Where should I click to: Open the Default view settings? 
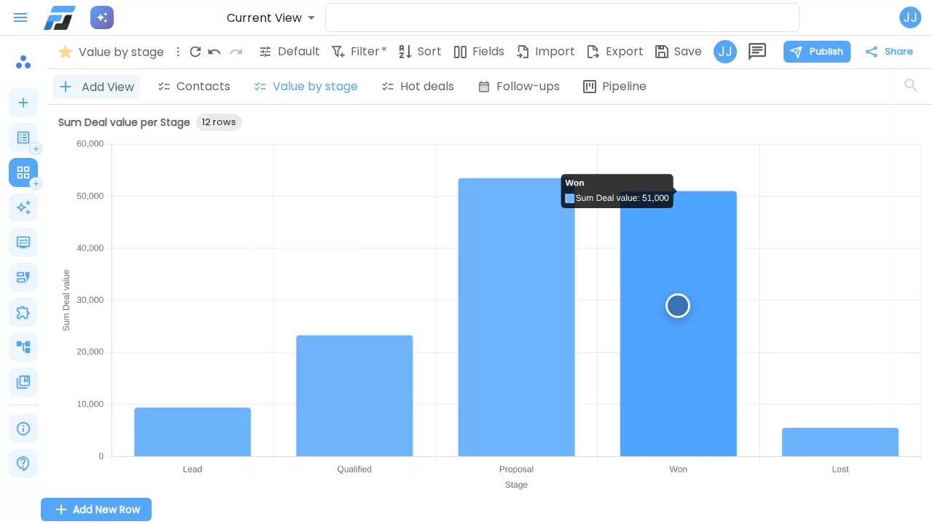tap(289, 52)
